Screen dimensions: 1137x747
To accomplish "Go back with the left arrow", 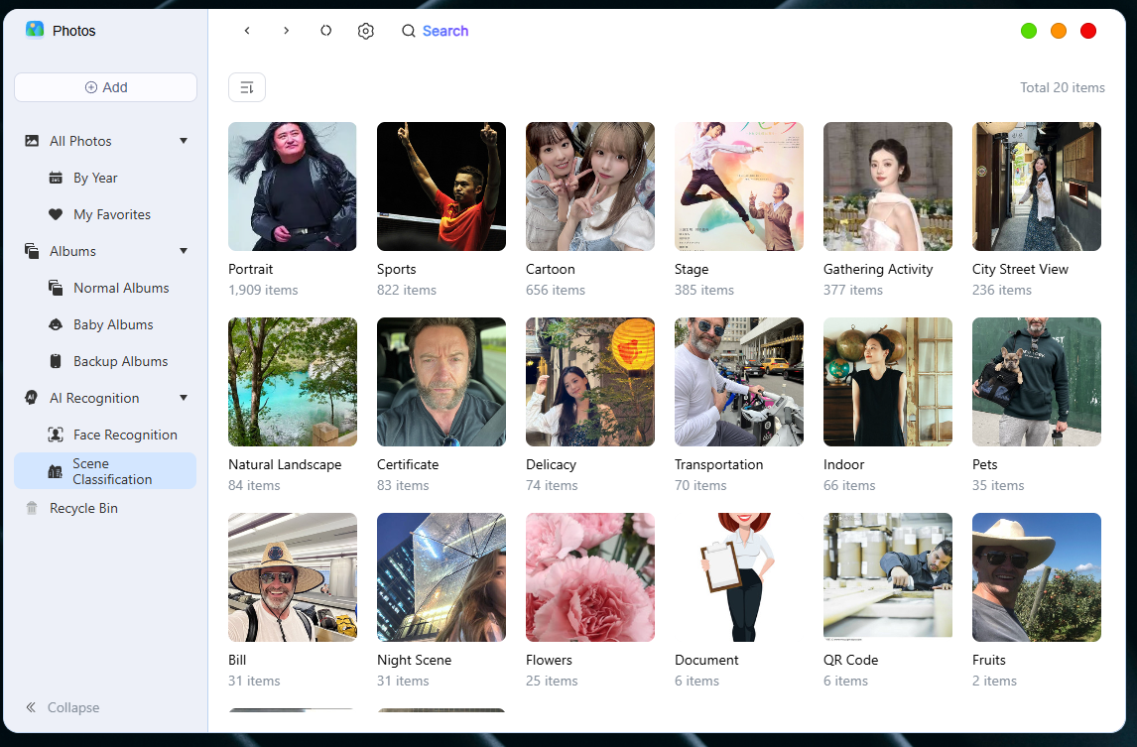I will pos(247,31).
